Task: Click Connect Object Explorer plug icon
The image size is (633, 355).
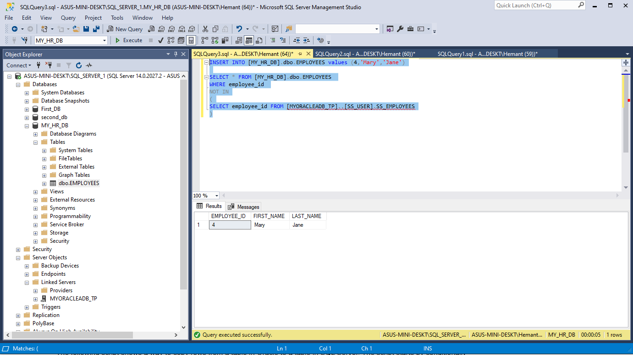Action: click(x=39, y=65)
